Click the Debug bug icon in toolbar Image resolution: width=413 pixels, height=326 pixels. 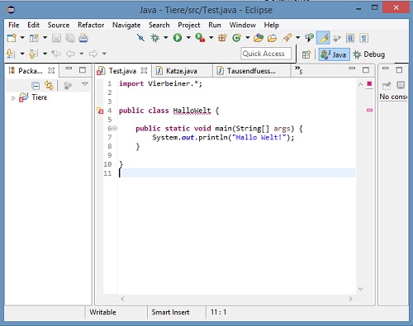[x=155, y=38]
